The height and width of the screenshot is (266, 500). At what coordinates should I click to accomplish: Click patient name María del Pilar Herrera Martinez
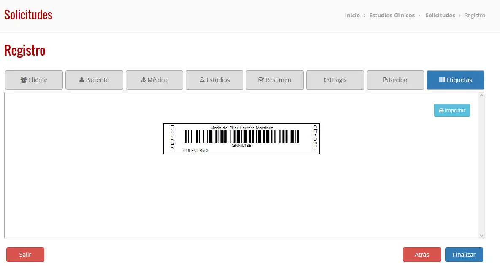click(241, 128)
